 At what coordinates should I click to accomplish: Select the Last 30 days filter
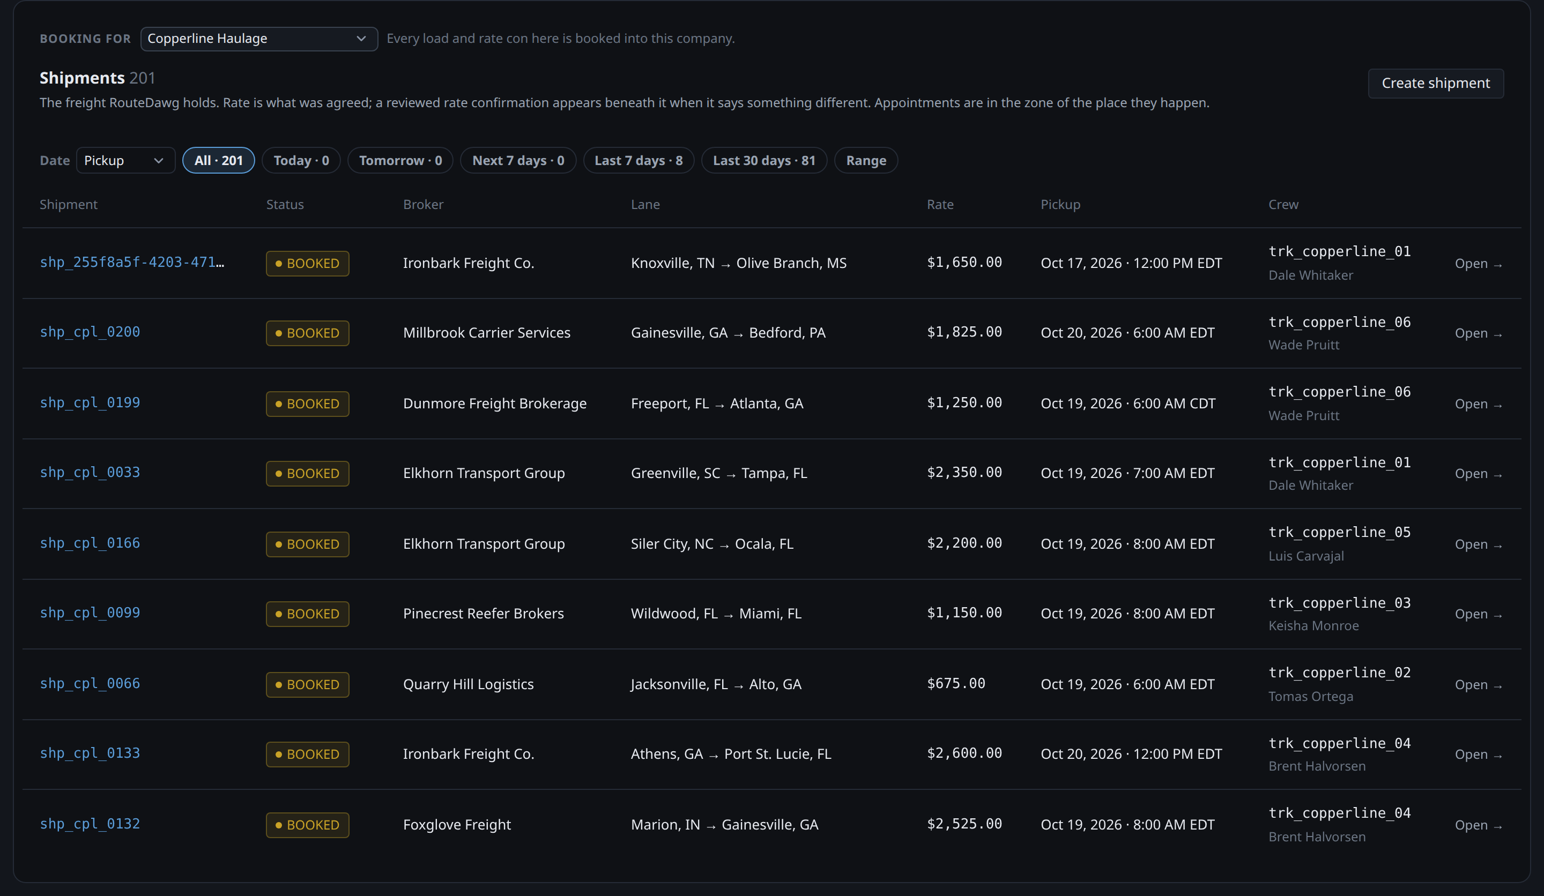coord(764,160)
